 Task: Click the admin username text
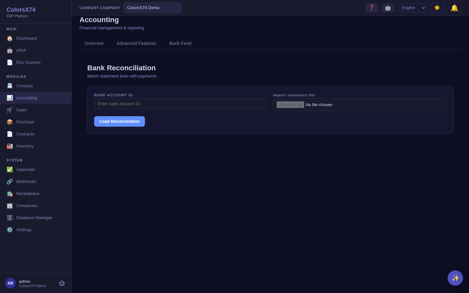coord(24,281)
